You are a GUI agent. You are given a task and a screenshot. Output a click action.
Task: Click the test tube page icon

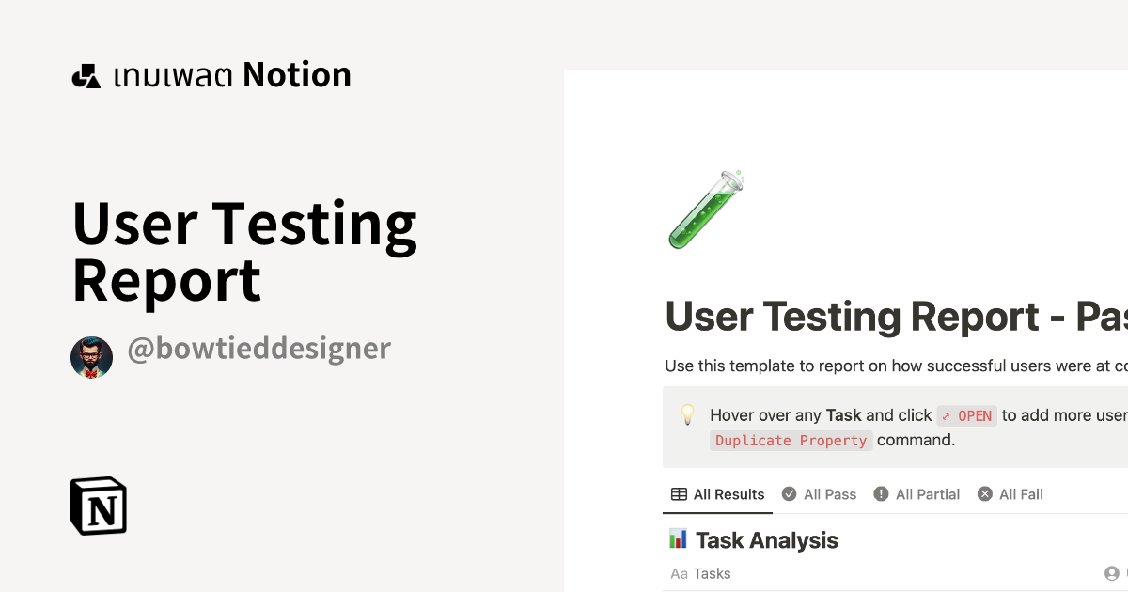[x=705, y=209]
